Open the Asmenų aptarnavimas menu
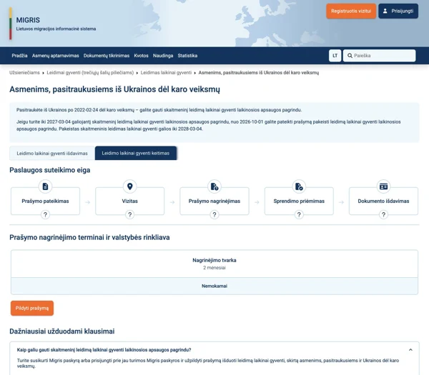Image resolution: width=429 pixels, height=375 pixels. click(x=56, y=56)
